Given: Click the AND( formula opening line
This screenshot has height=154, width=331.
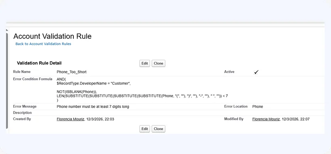Looking at the screenshot, I should [61, 79].
